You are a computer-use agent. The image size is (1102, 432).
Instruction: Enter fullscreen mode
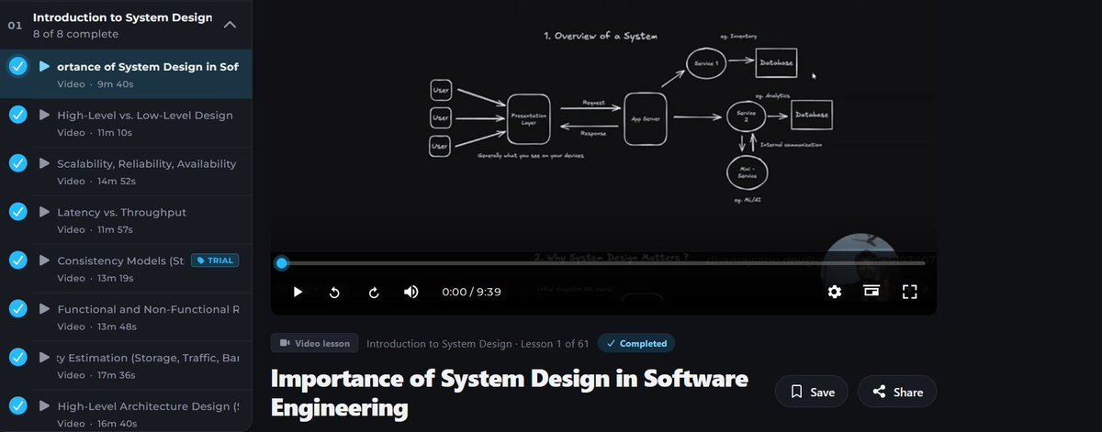pos(910,292)
